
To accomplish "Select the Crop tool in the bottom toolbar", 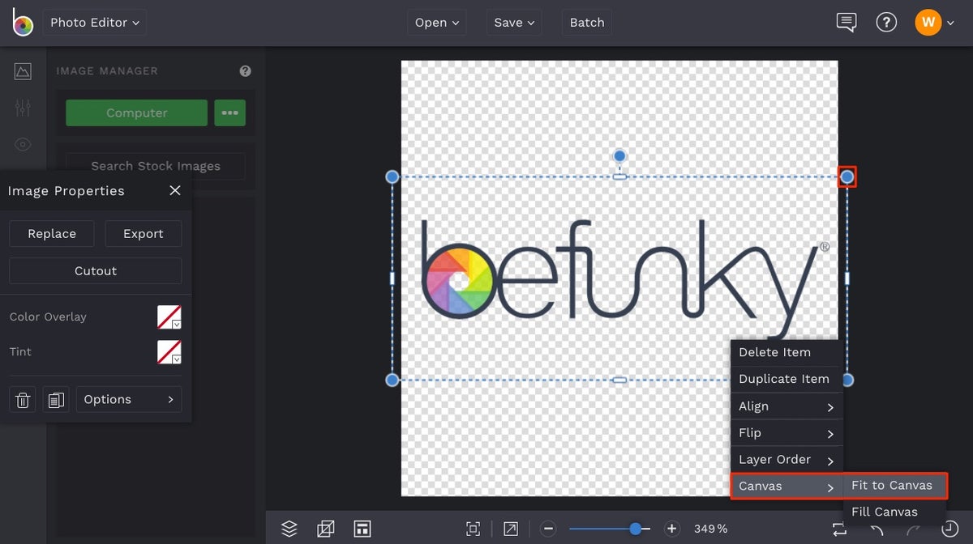I will click(326, 528).
